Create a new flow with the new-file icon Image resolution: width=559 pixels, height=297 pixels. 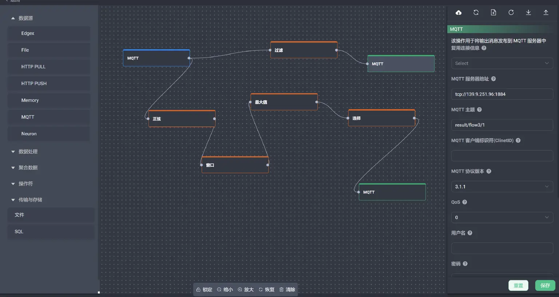click(493, 12)
